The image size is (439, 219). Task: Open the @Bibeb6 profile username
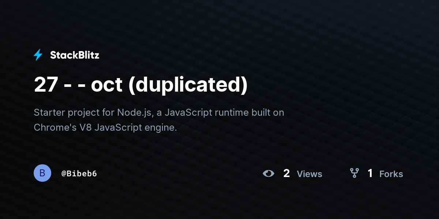[79, 173]
